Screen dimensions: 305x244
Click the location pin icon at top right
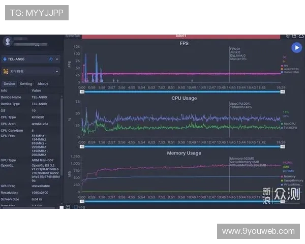pyautogui.click(x=288, y=36)
